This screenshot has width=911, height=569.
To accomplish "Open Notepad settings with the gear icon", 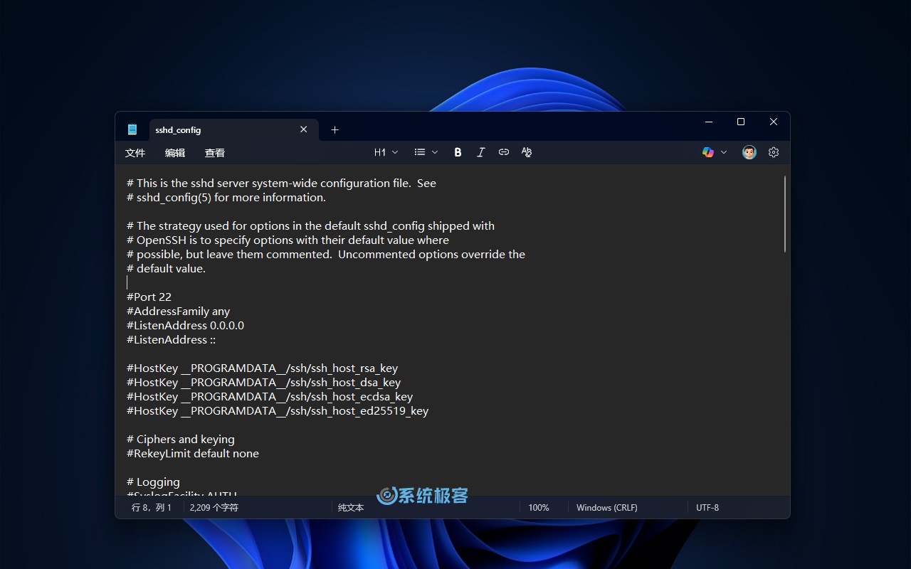I will tap(774, 151).
